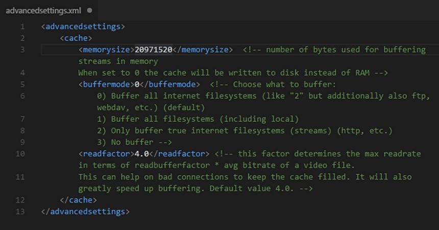Click the unsaved dot on the file tab
The height and width of the screenshot is (230, 439).
pos(90,10)
